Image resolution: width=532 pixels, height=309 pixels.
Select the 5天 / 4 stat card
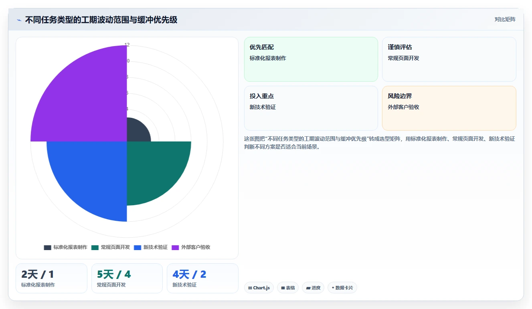127,278
